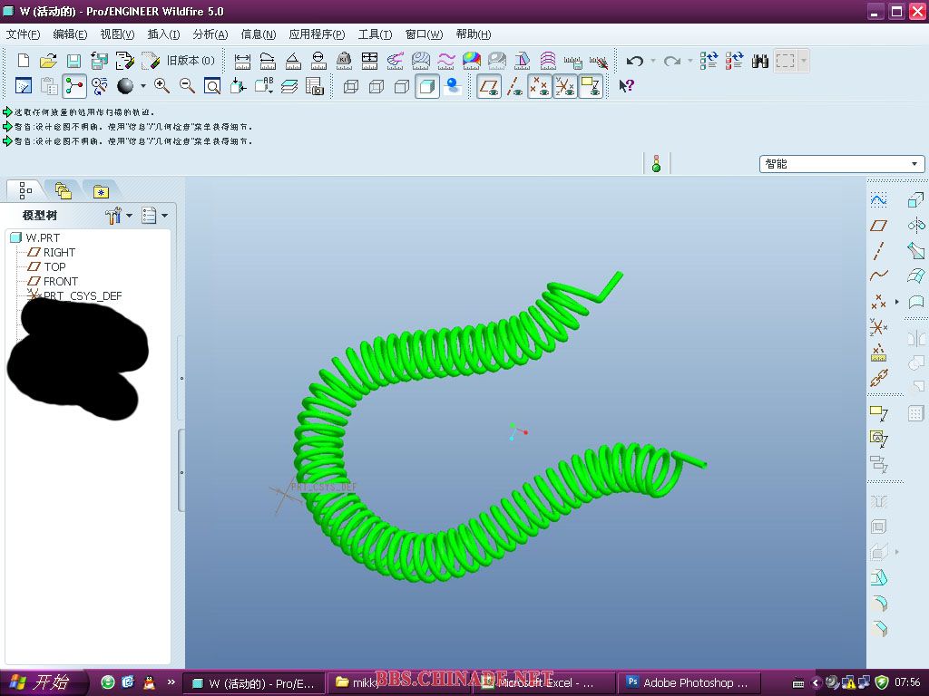Regenerate the model with the green-list icon

click(x=709, y=61)
